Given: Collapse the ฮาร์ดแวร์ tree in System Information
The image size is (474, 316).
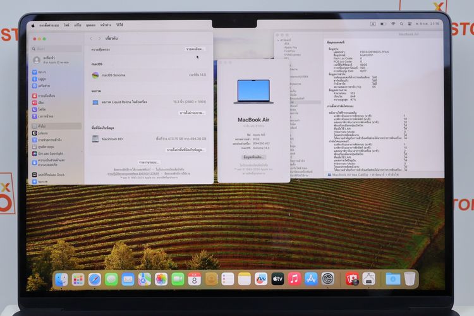Looking at the screenshot, I should tap(278, 40).
